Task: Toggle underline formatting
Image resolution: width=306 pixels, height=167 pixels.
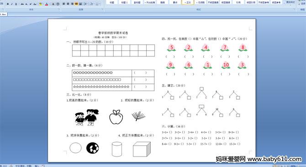Action: coord(16,4)
